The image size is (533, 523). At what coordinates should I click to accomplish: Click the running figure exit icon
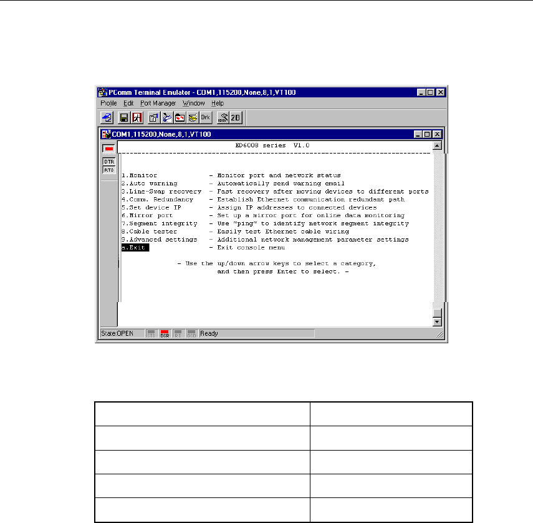(137, 118)
